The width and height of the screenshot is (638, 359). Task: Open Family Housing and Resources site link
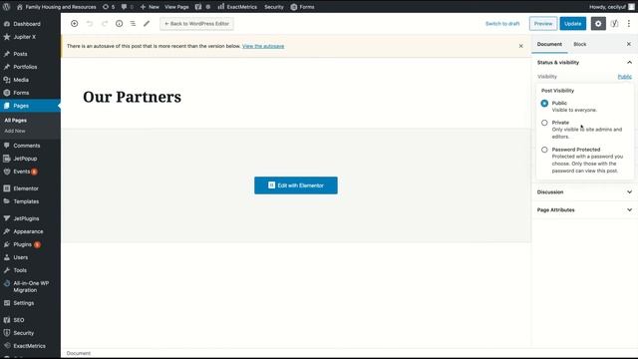(x=57, y=7)
